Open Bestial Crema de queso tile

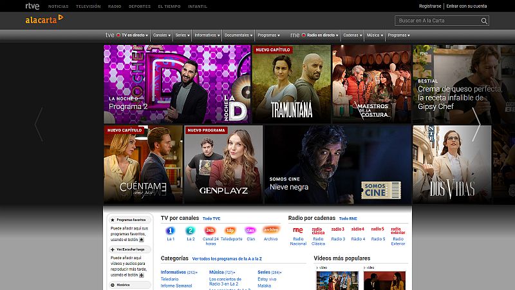[464, 84]
